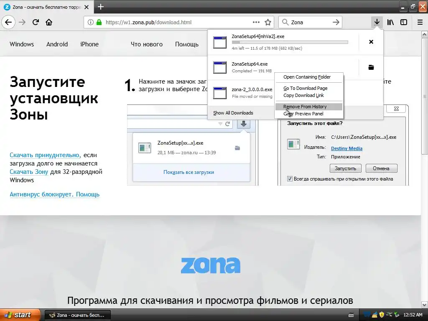Open the Library bookshelf icon
Screen dimensions: 428x321
pos(390,23)
